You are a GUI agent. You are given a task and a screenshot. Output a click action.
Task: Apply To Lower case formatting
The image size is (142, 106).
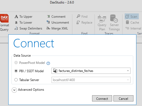coord(23,22)
